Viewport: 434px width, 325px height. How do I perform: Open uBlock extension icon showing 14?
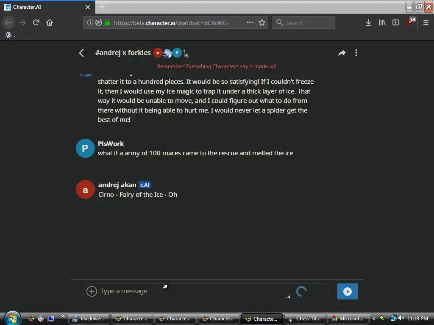[x=410, y=22]
